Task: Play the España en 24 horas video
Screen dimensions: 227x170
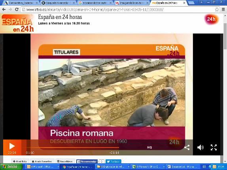Action: (12, 146)
